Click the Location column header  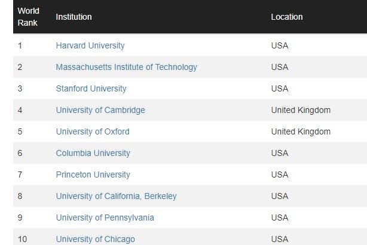287,17
